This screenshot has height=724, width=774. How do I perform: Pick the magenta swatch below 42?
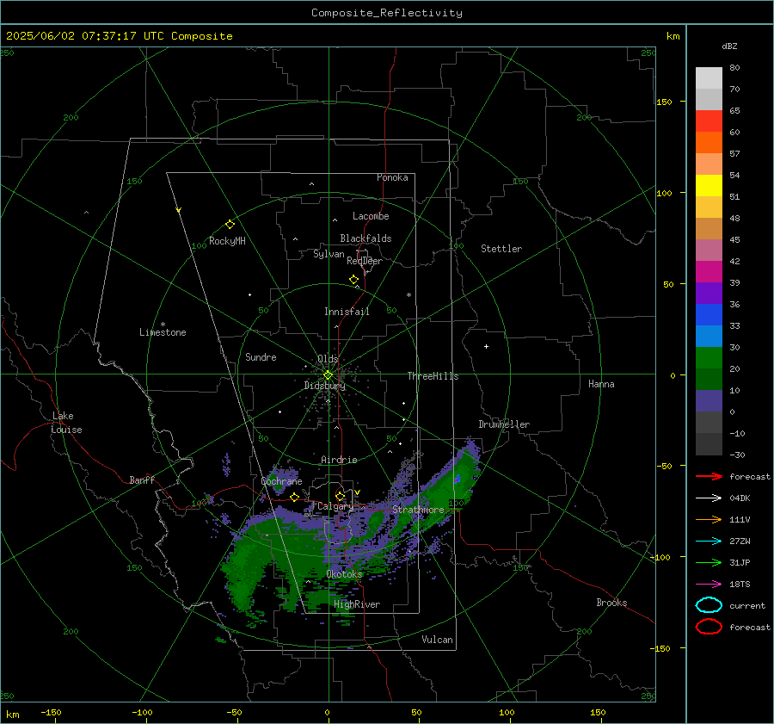point(709,272)
